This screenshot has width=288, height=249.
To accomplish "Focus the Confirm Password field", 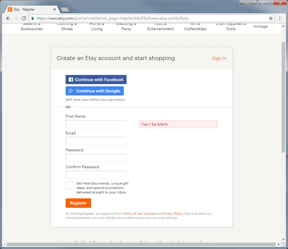I will [96, 175].
